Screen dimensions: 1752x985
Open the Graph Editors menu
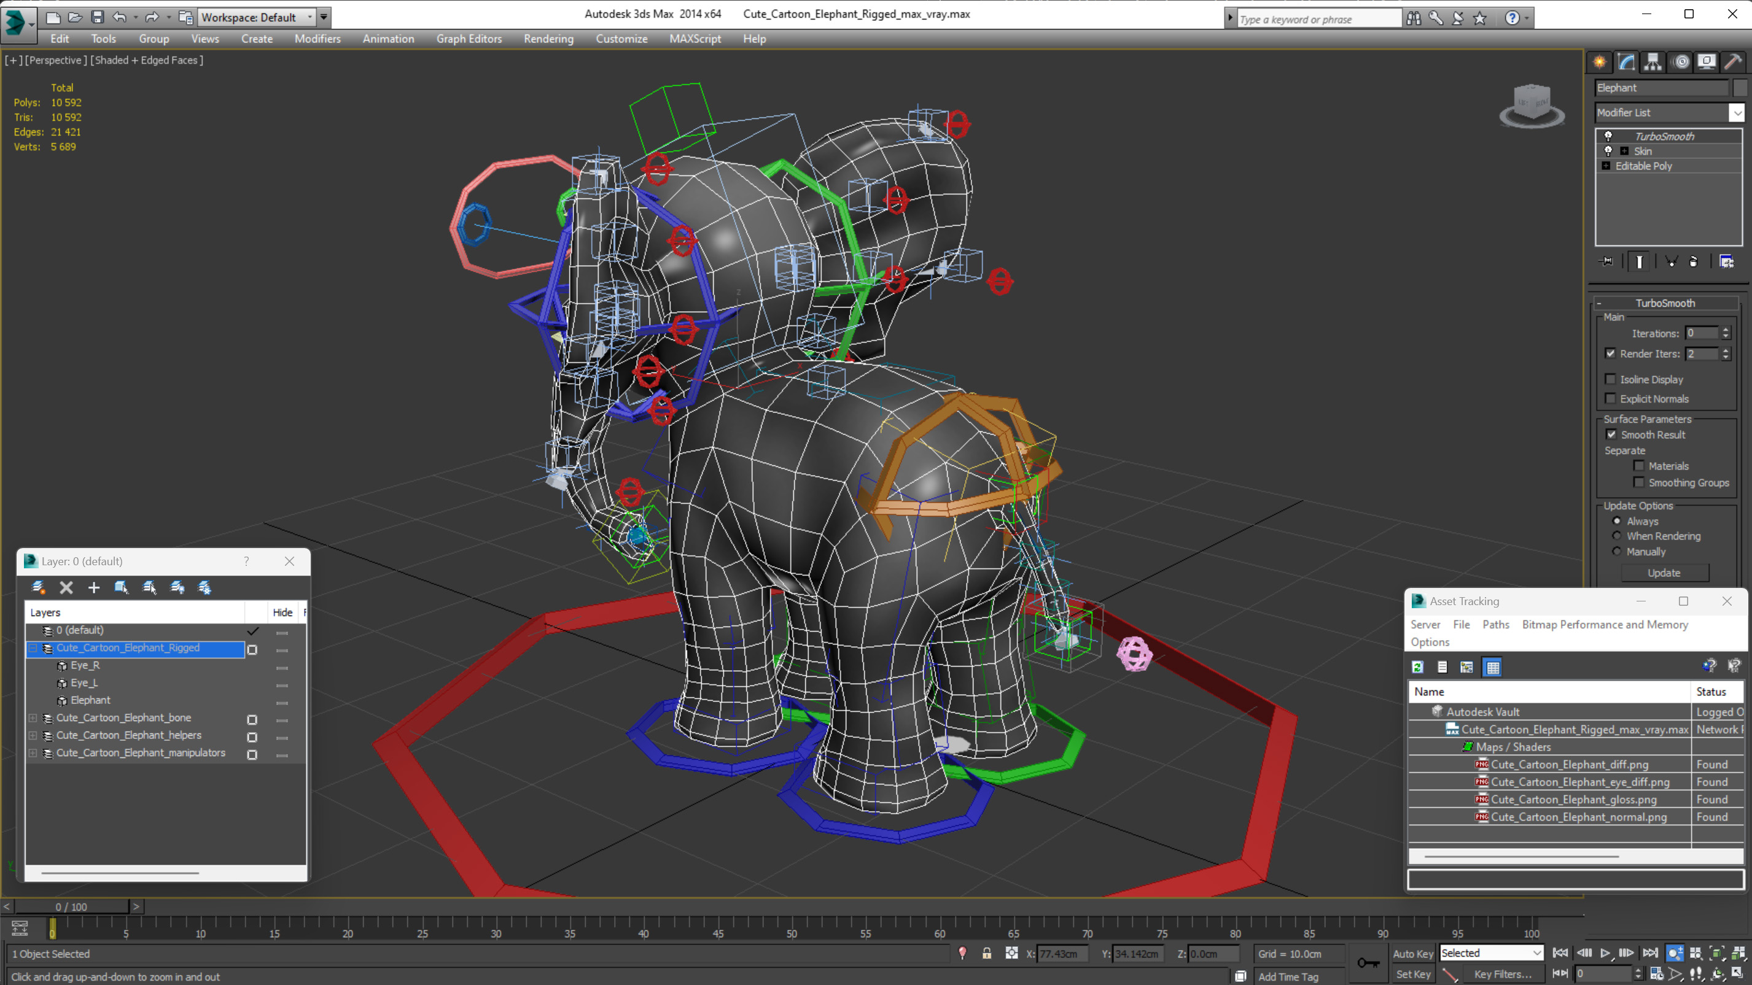[469, 39]
